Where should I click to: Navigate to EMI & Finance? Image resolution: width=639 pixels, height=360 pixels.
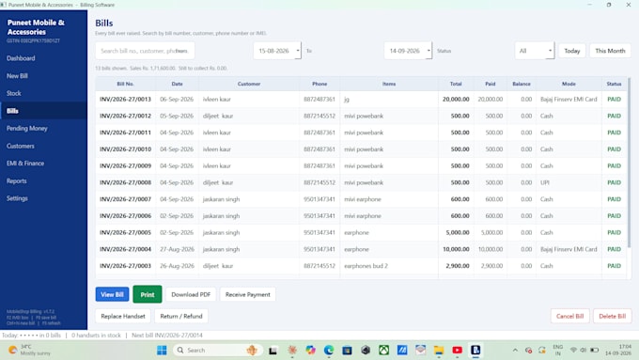pyautogui.click(x=25, y=164)
